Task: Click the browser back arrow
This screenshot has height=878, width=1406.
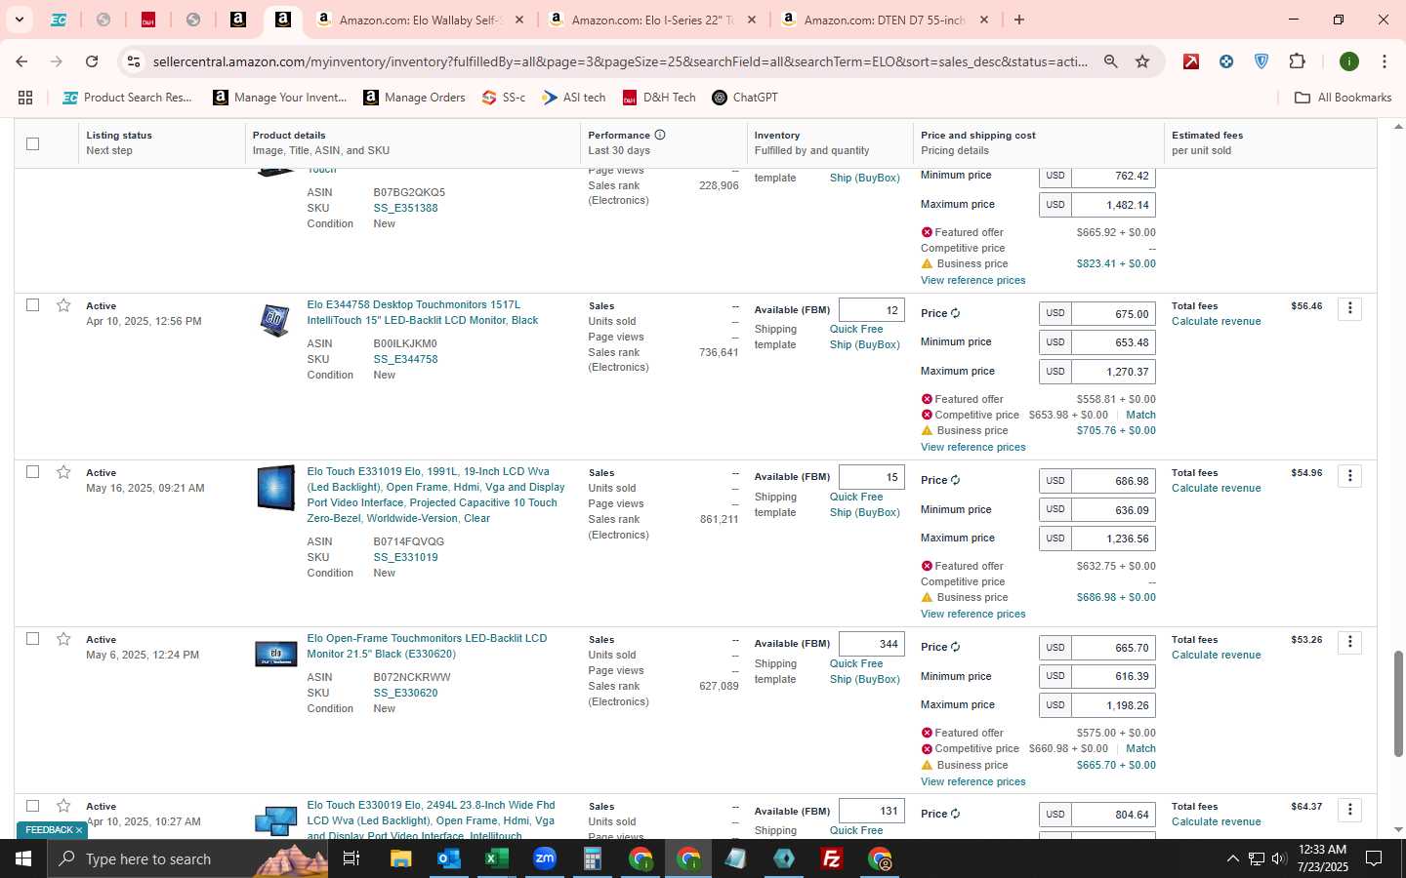Action: (21, 61)
